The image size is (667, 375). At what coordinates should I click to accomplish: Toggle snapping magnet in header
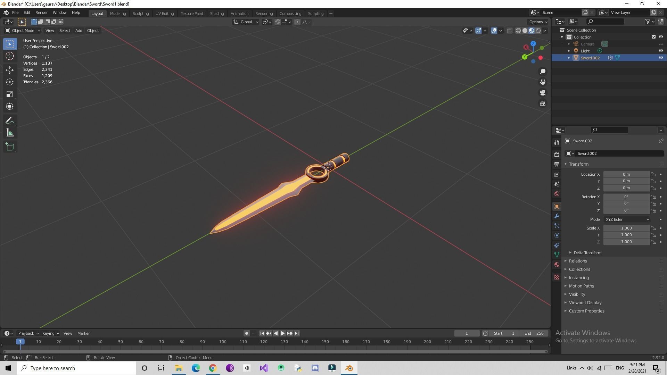click(277, 22)
